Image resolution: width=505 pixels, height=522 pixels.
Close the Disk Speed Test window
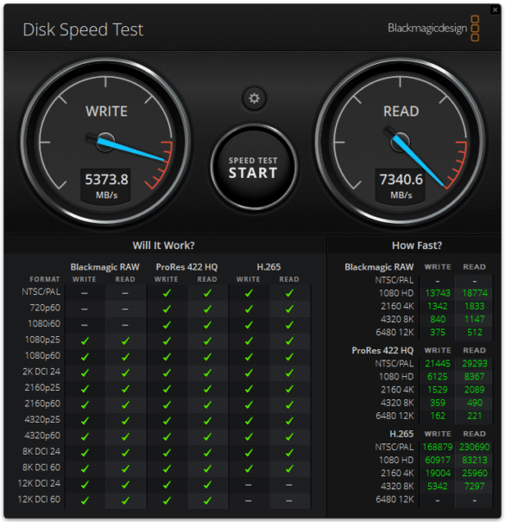pos(495,10)
